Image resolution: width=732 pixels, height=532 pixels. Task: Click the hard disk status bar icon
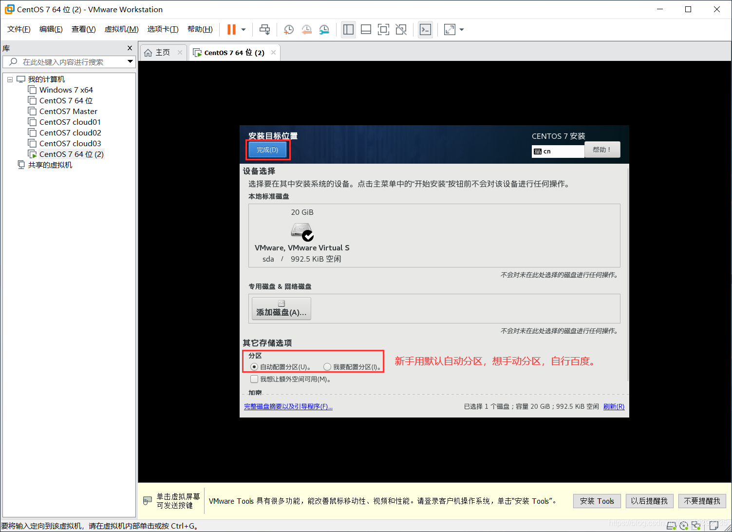point(672,525)
